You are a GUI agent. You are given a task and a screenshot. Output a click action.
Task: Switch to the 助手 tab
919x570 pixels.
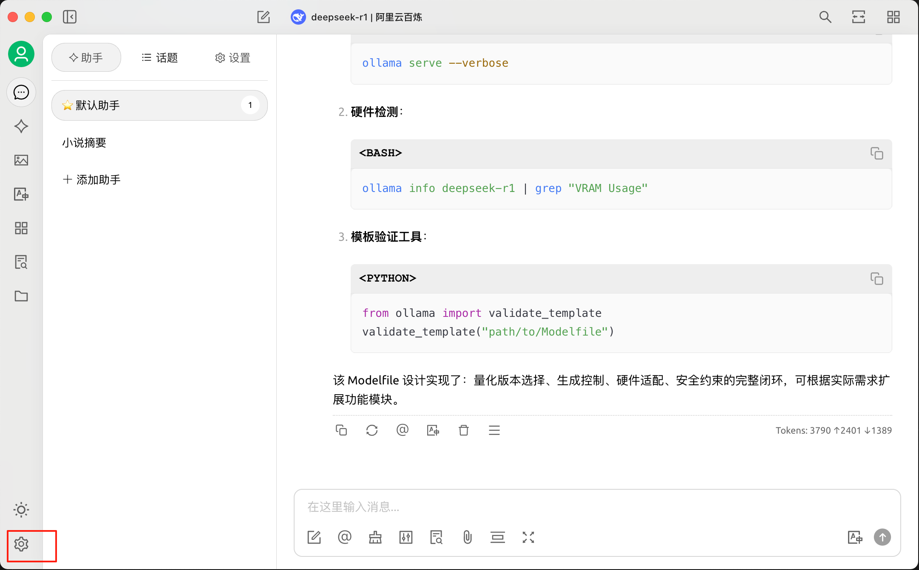click(x=86, y=57)
